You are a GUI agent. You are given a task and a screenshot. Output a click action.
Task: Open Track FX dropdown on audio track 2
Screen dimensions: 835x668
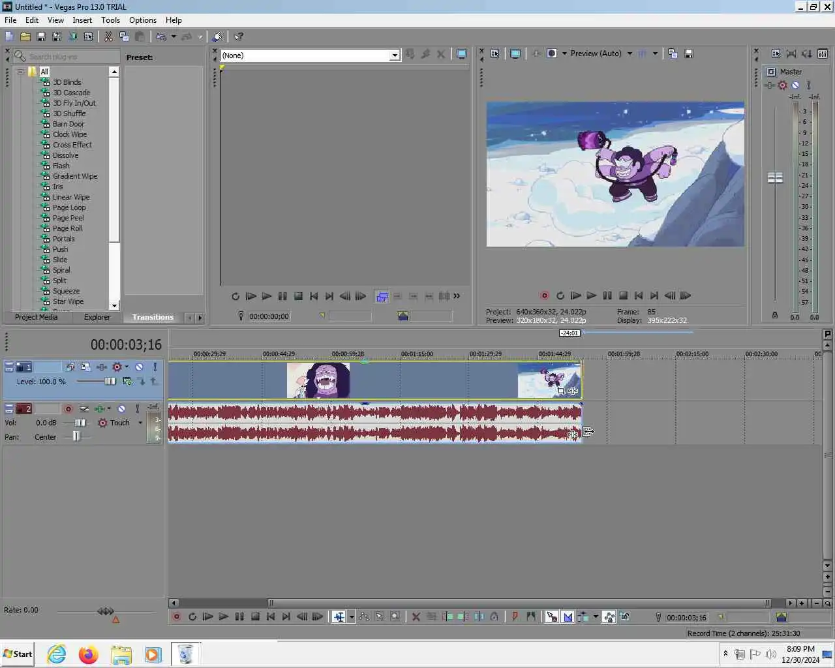coord(109,409)
